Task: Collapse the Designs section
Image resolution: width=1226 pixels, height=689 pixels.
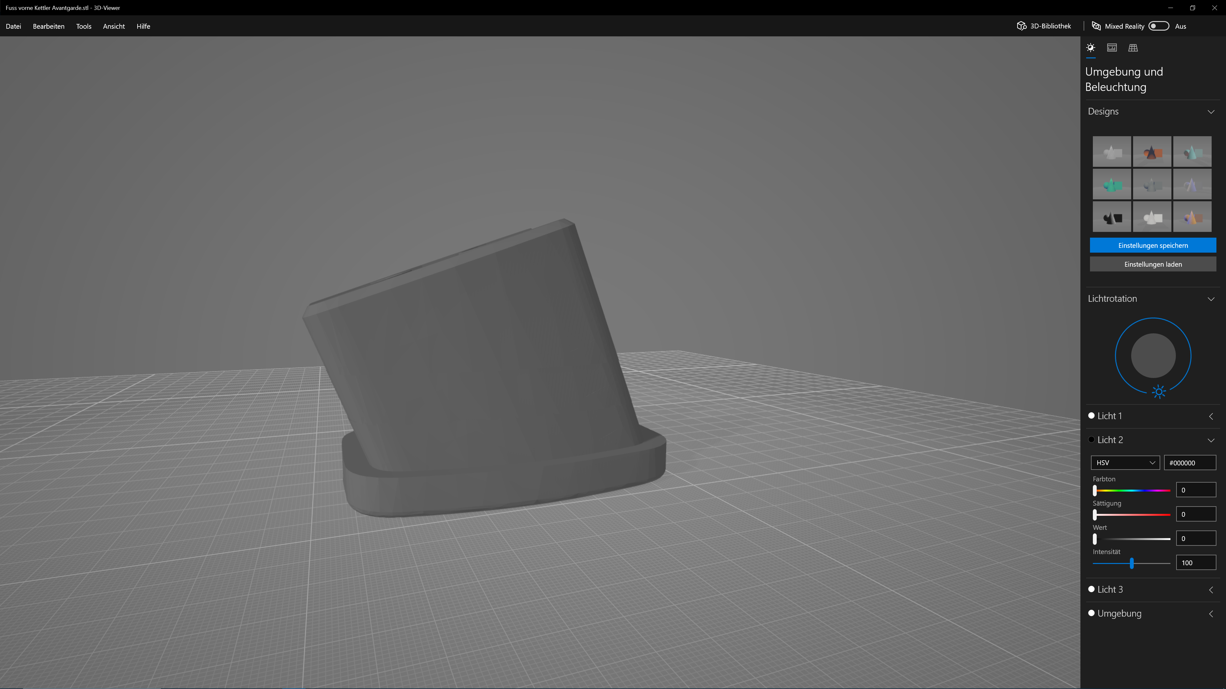Action: tap(1211, 112)
